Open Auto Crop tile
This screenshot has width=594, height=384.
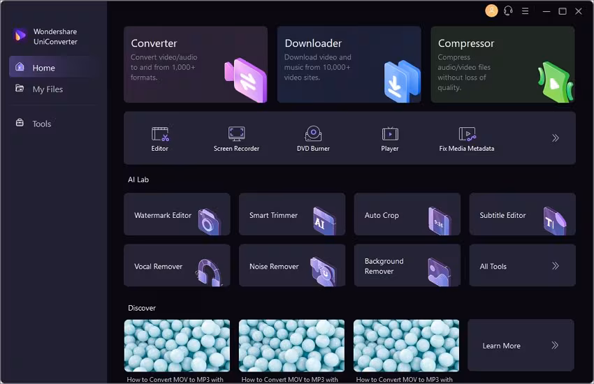(407, 214)
